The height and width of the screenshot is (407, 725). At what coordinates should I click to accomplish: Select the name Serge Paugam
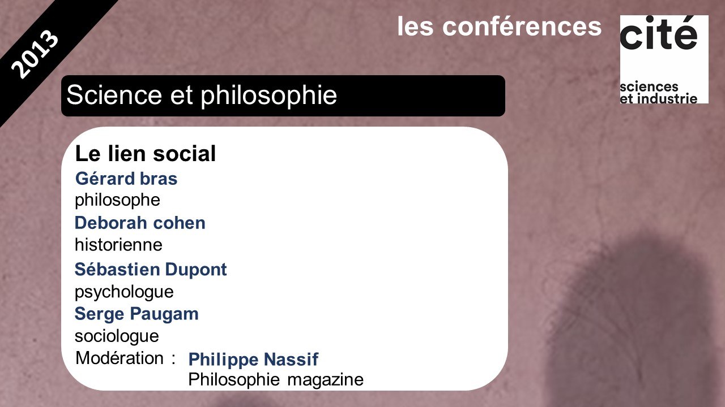pyautogui.click(x=137, y=314)
